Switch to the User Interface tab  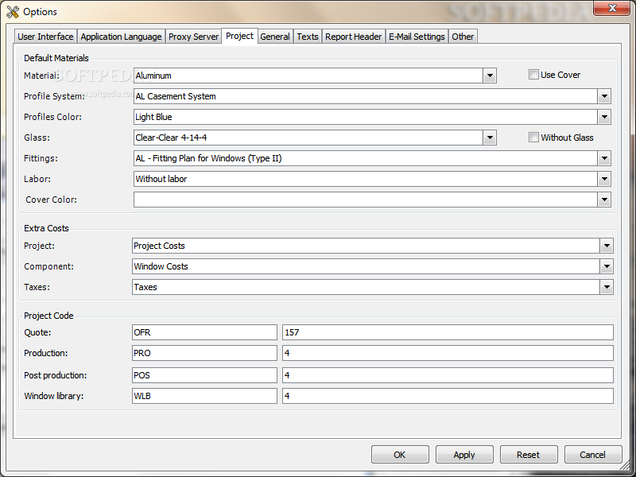[45, 37]
